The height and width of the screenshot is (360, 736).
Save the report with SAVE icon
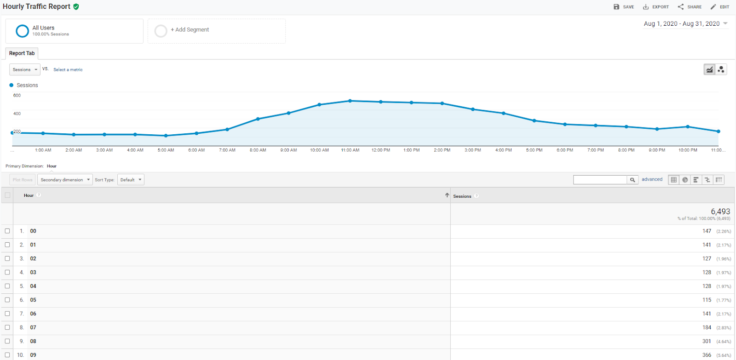[x=624, y=7]
